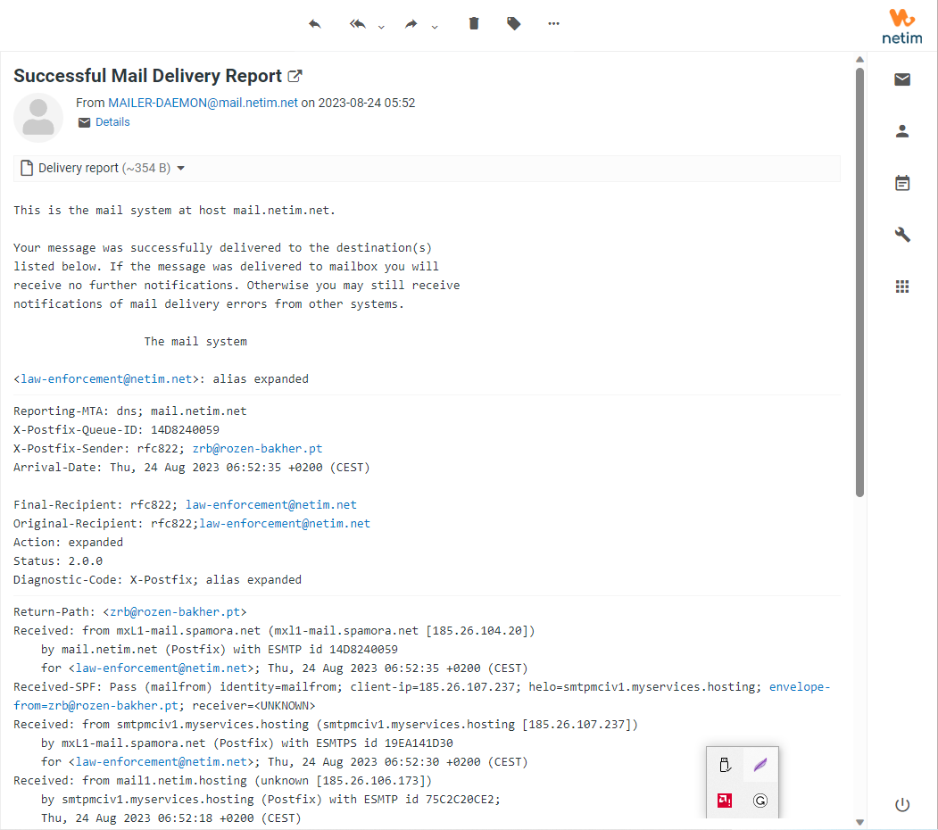The height and width of the screenshot is (830, 938).
Task: Click law-enforcement@netim.net alias expanded link
Action: (106, 378)
